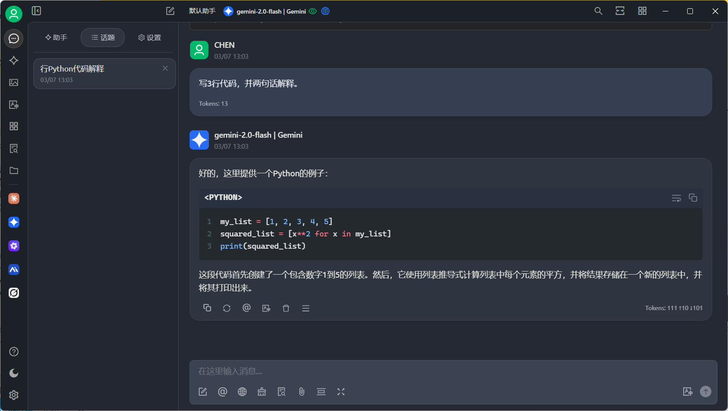The image size is (728, 411).
Task: Toggle dark mode moon icon
Action: tap(14, 373)
